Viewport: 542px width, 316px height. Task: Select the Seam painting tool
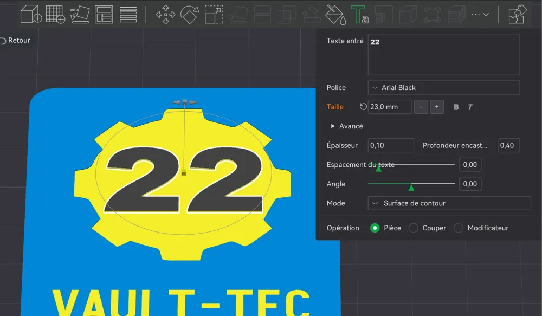point(384,15)
